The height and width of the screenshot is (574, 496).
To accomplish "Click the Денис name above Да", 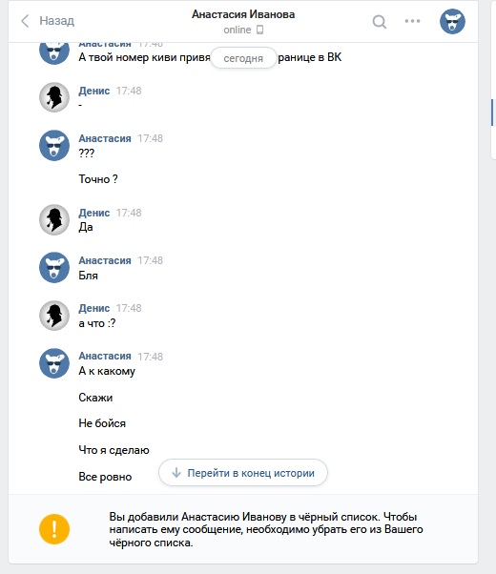I will click(94, 213).
